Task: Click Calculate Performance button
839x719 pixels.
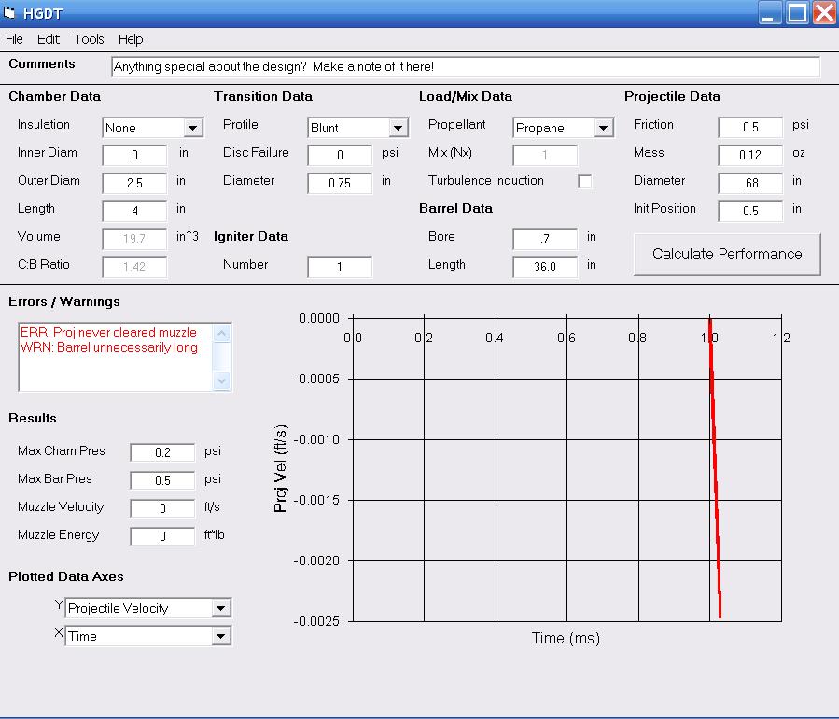Action: pos(727,254)
